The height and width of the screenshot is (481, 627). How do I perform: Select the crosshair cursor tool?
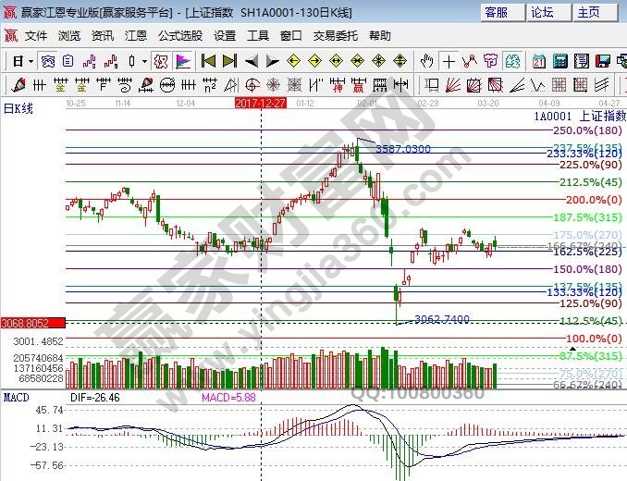449,61
